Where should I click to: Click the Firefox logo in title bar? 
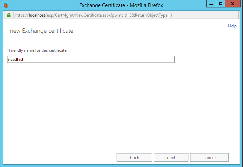tap(6, 5)
